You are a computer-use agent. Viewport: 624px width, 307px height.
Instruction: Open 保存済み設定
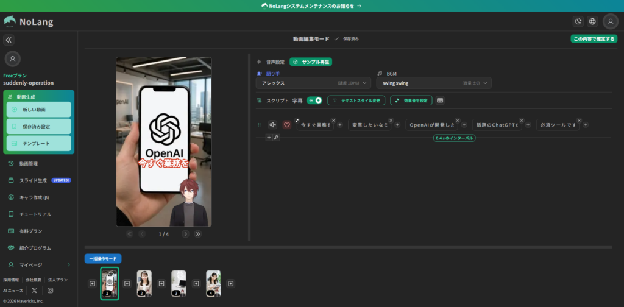pyautogui.click(x=39, y=127)
